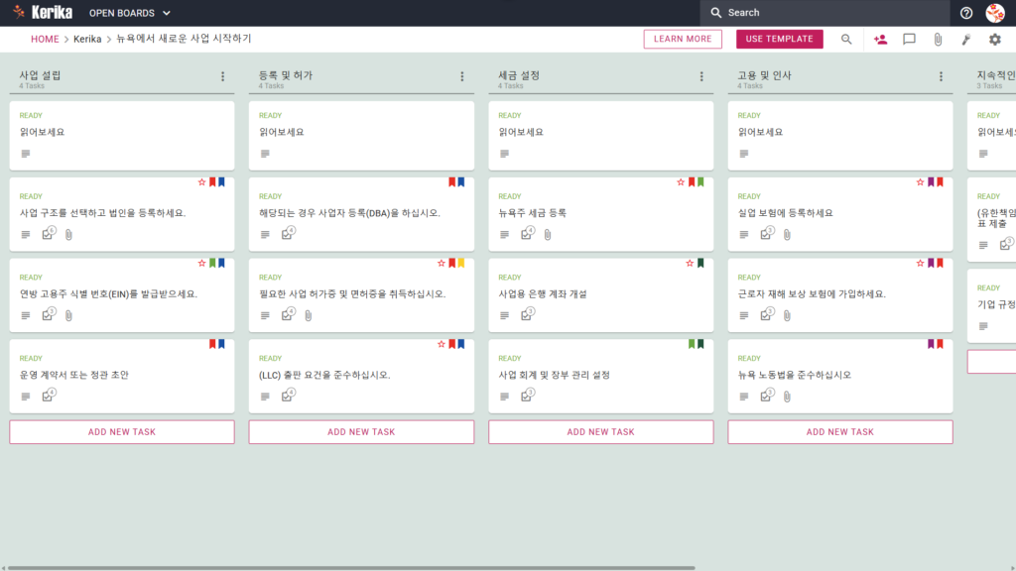Toggle star on (LLC) 출판 요건 card
This screenshot has width=1016, height=571.
click(442, 344)
